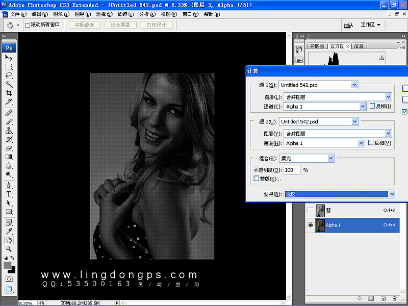This screenshot has width=408, height=306.
Task: Hide the Alpha 1 channel eye
Action: coord(311,225)
